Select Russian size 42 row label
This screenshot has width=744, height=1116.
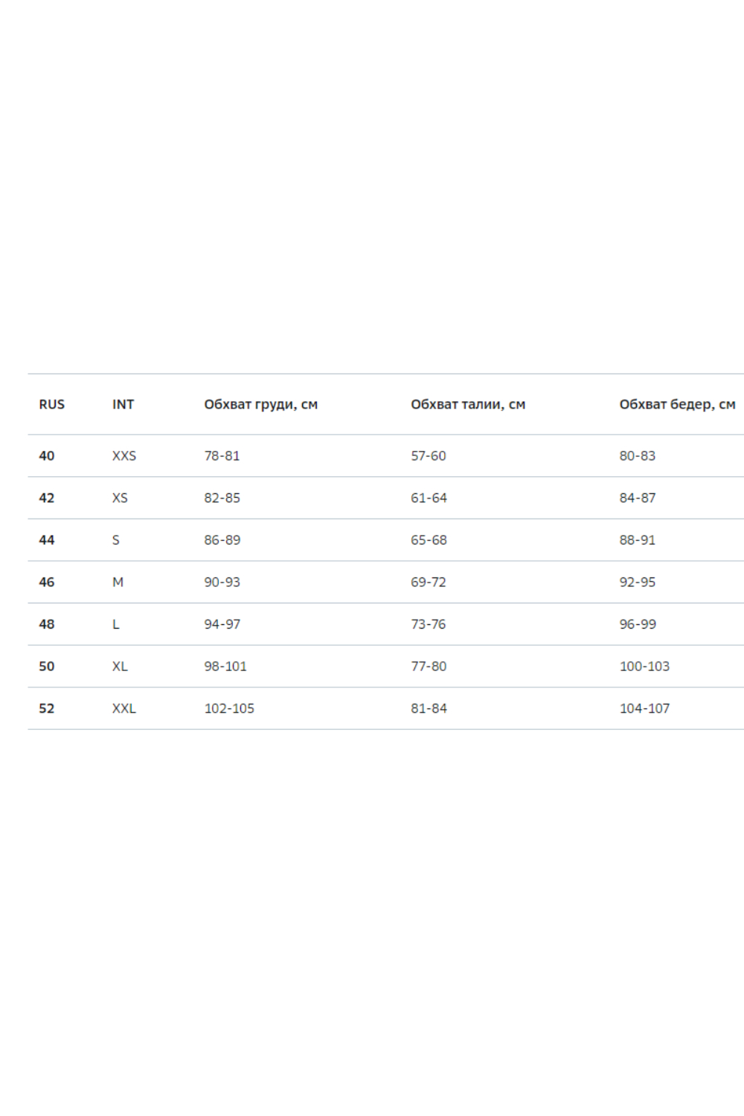[x=47, y=498]
